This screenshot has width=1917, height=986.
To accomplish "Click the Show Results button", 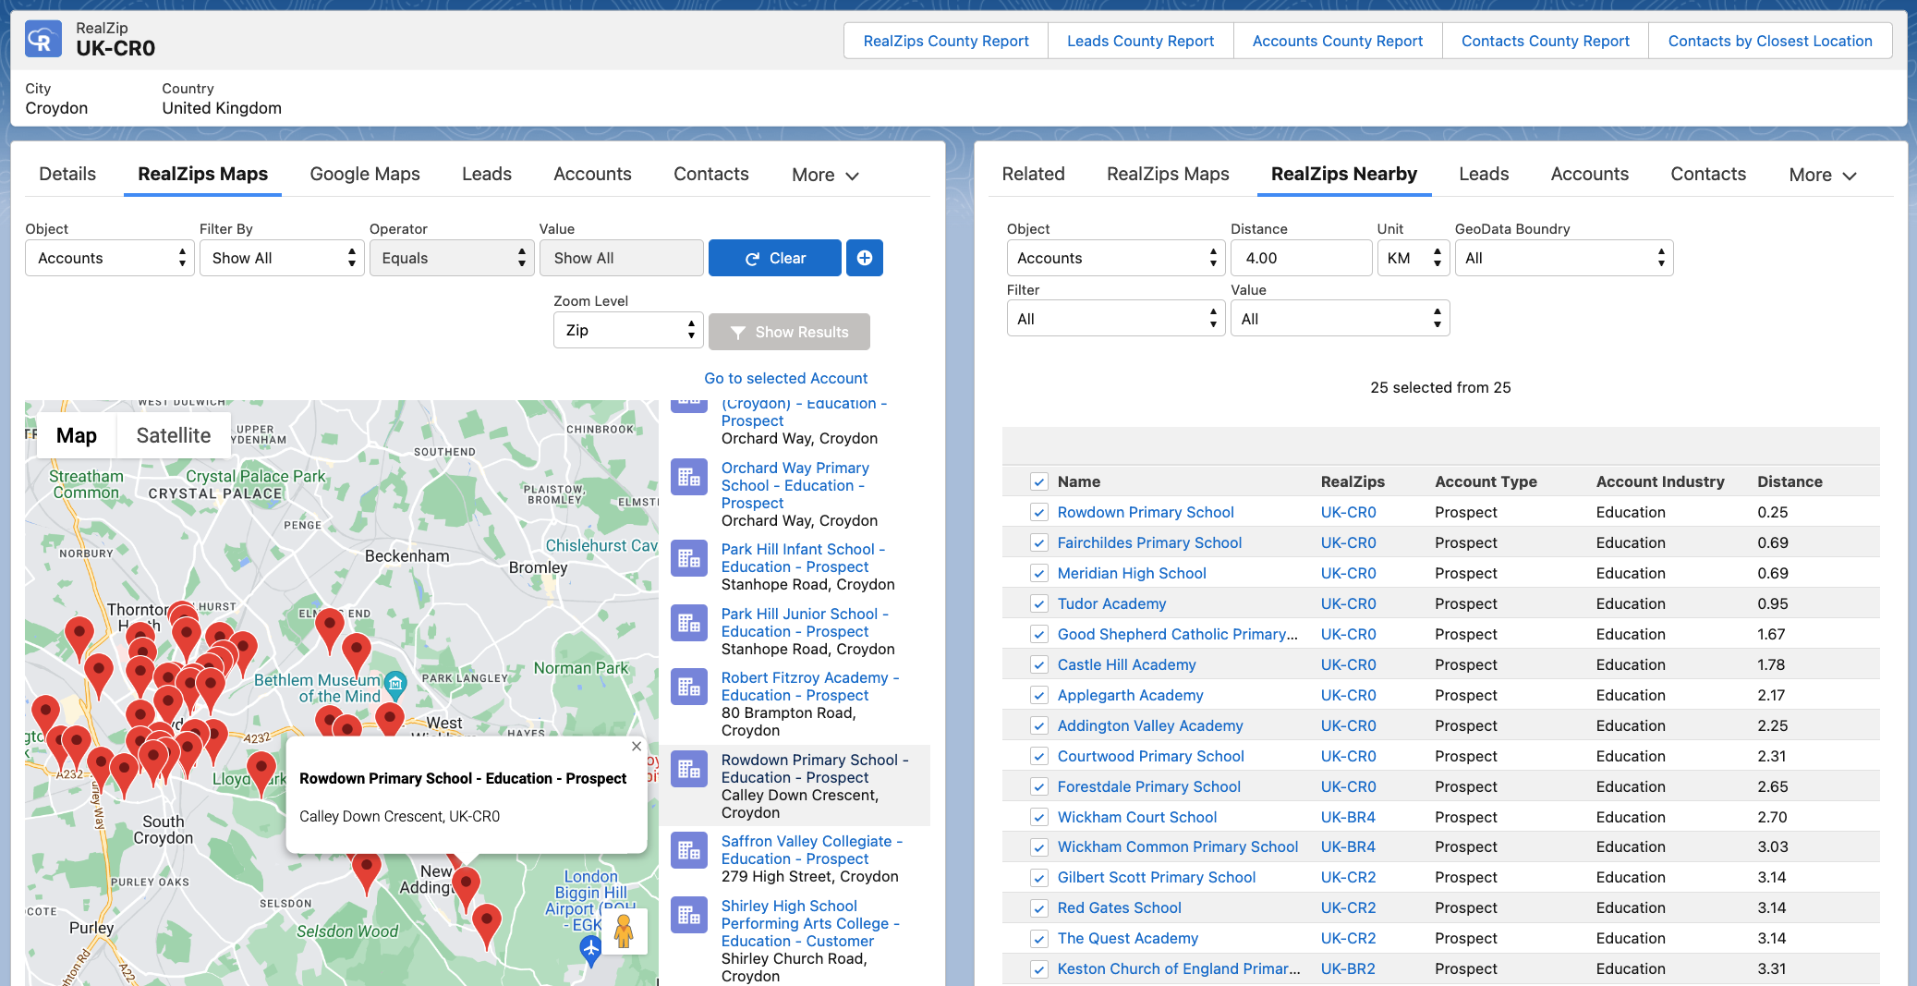I will (x=789, y=332).
